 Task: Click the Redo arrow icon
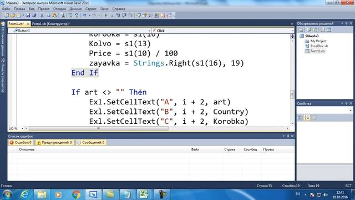point(94,16)
